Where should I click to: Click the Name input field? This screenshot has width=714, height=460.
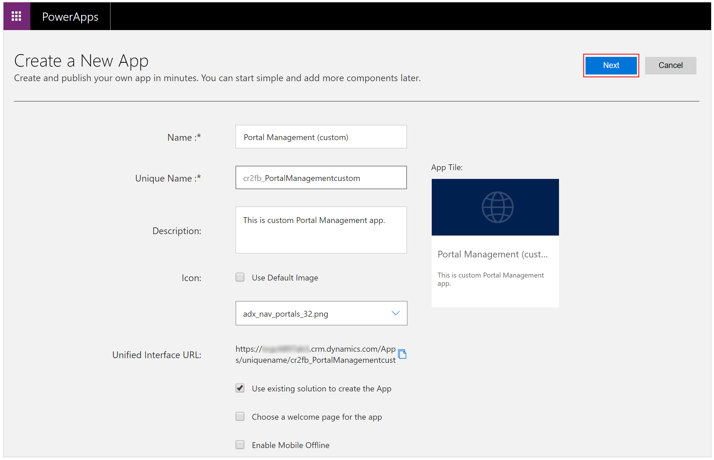321,137
